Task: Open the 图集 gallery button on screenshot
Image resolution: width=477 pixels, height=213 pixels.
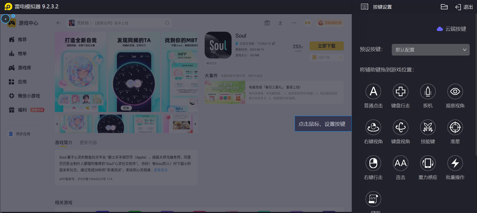Action: 126,108
